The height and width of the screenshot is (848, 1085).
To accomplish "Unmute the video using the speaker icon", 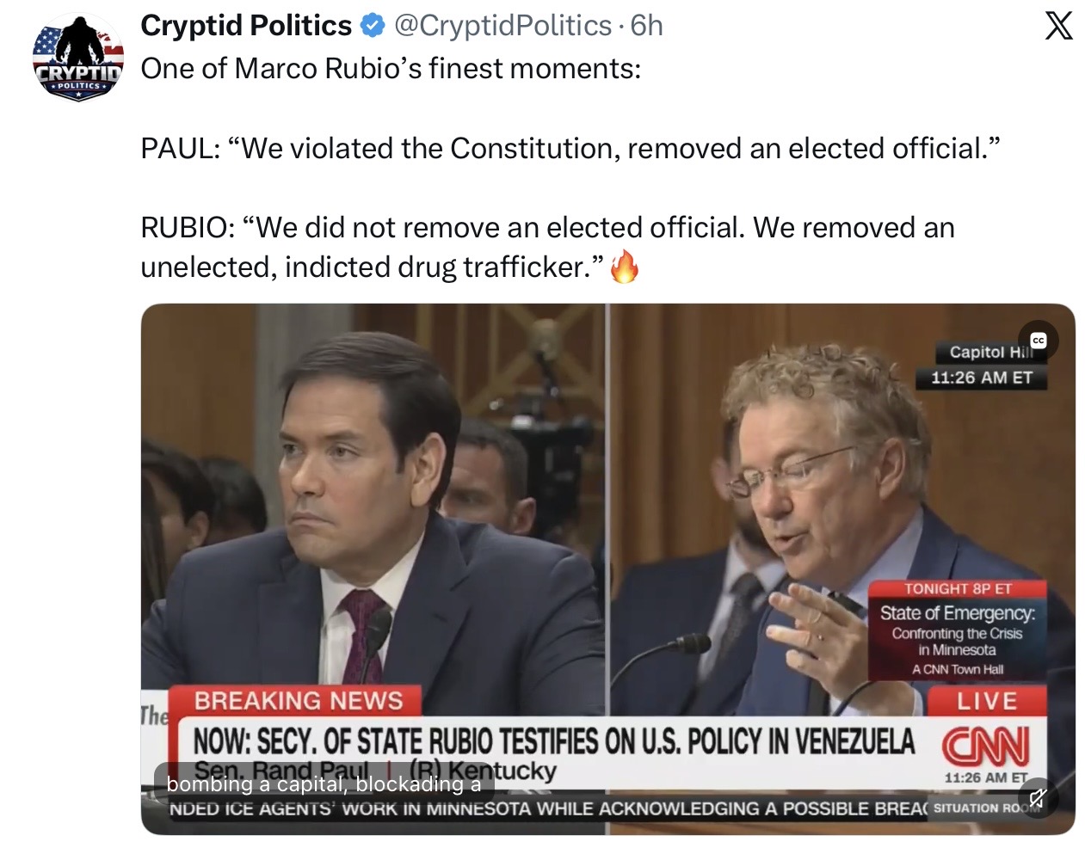I will (1038, 799).
